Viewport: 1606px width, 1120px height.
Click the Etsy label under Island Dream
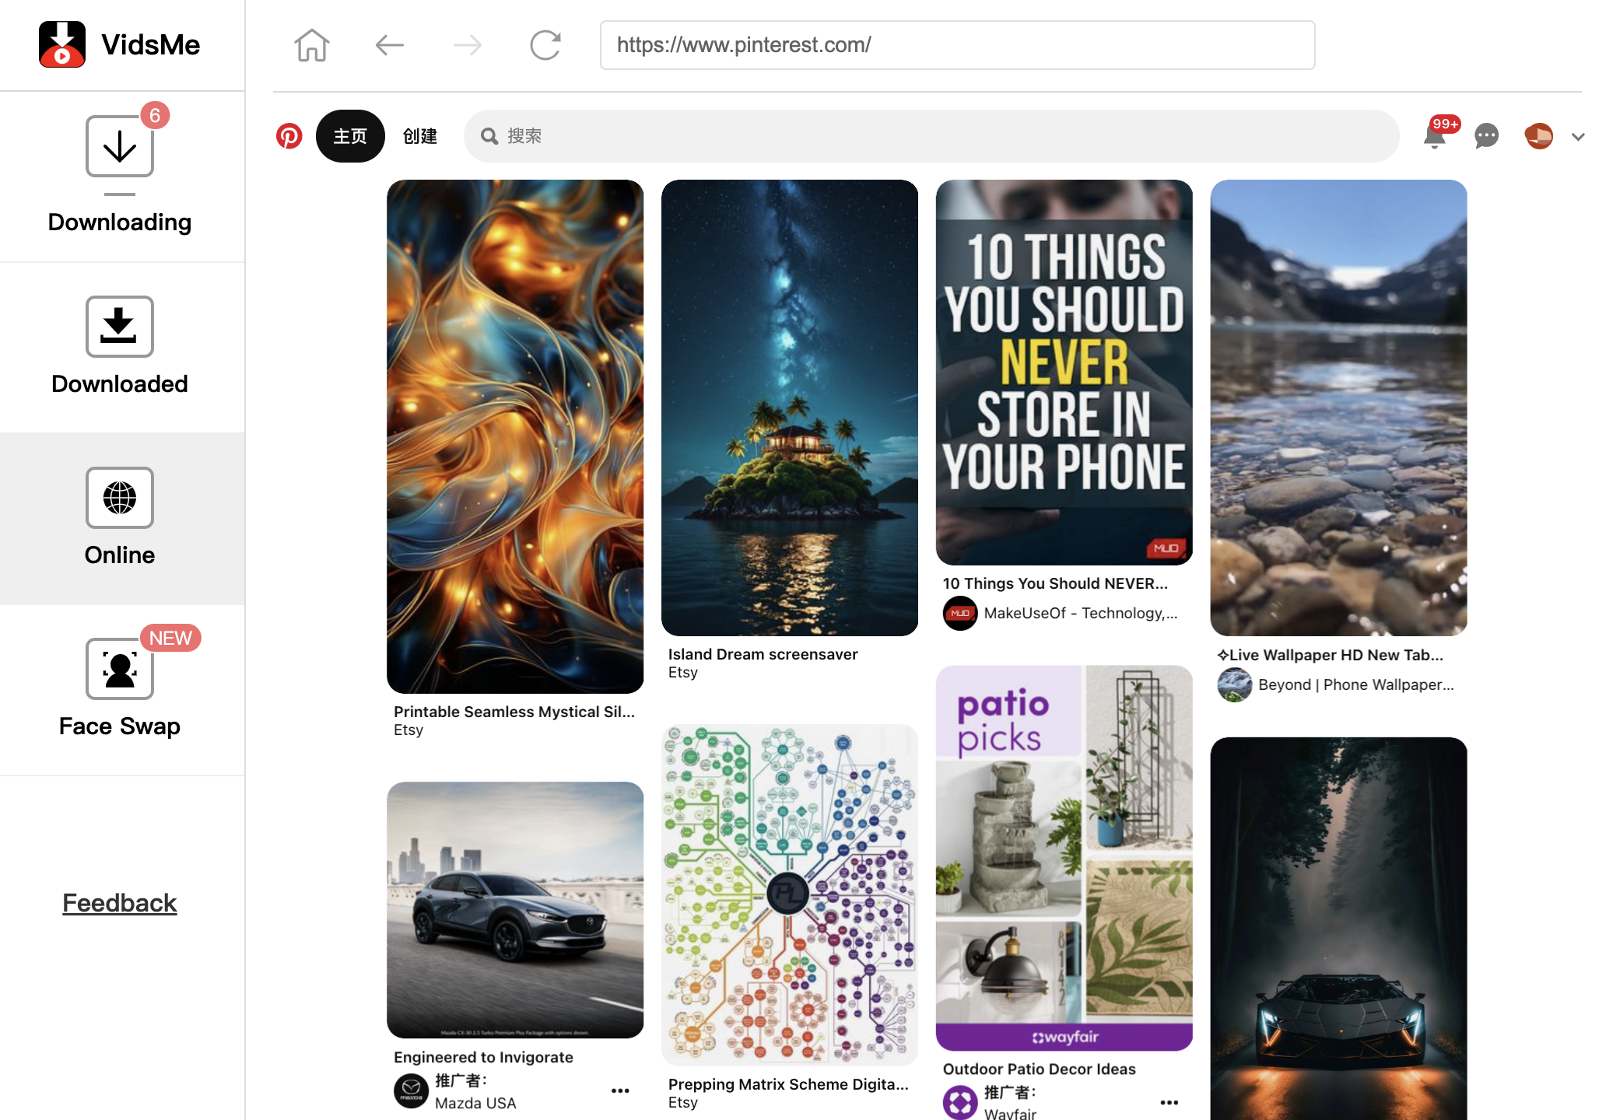[683, 673]
